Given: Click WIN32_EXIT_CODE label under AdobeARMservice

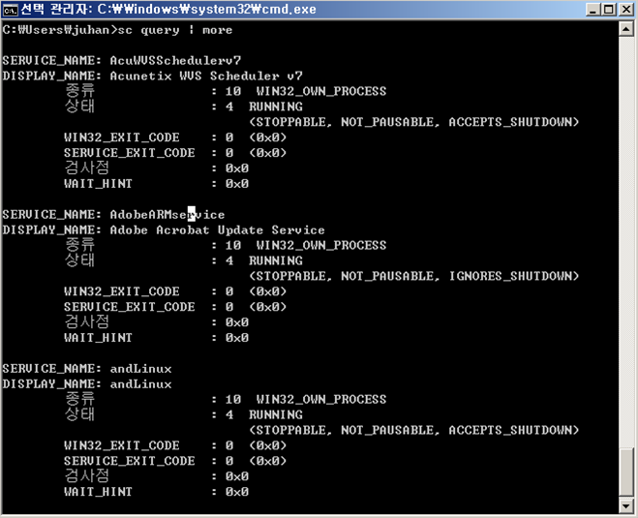Looking at the screenshot, I should tap(122, 291).
